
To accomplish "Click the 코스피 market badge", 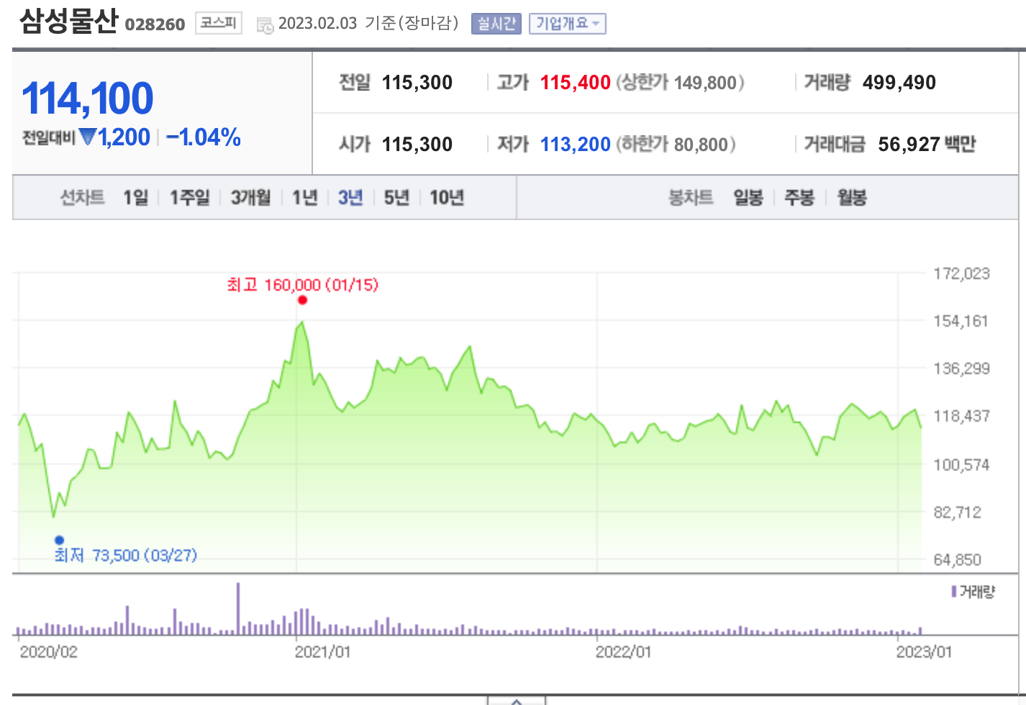I will pyautogui.click(x=219, y=23).
